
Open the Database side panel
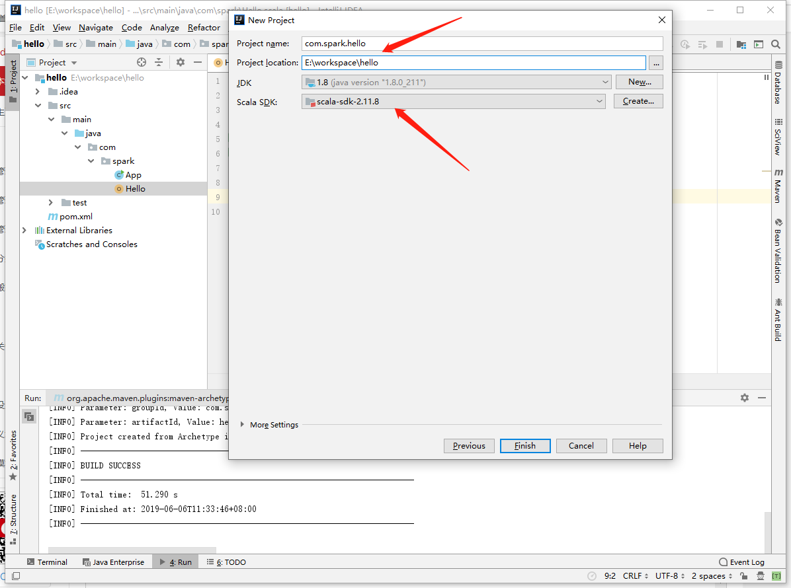(778, 82)
